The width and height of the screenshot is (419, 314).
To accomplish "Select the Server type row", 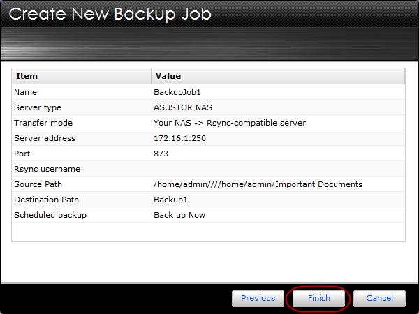I will pos(208,107).
